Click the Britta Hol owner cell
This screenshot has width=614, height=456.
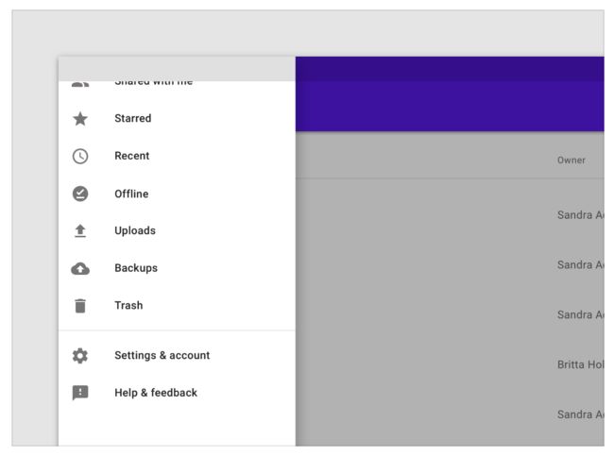581,364
